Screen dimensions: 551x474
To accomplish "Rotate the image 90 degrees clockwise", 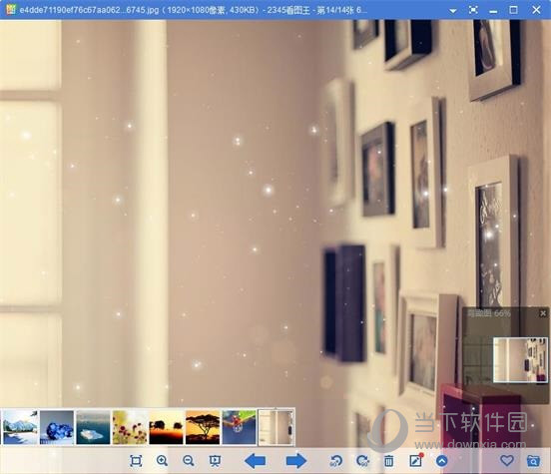I will point(362,461).
